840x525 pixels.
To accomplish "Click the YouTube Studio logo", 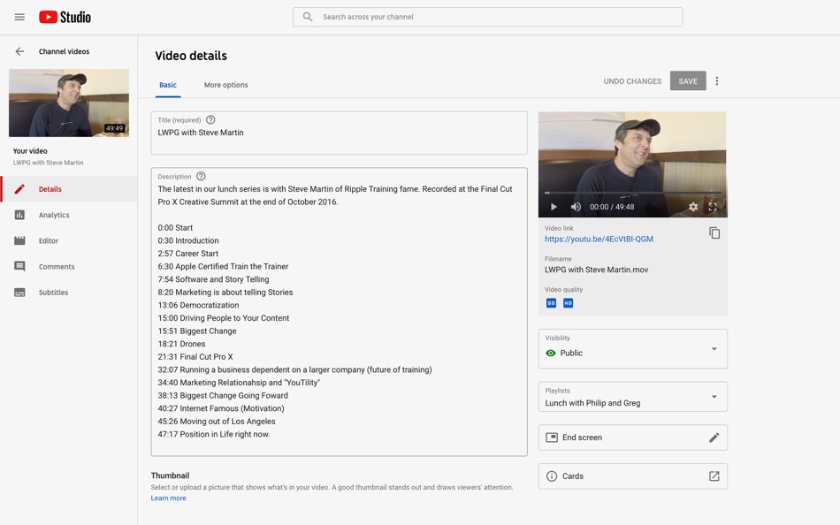I will click(65, 17).
